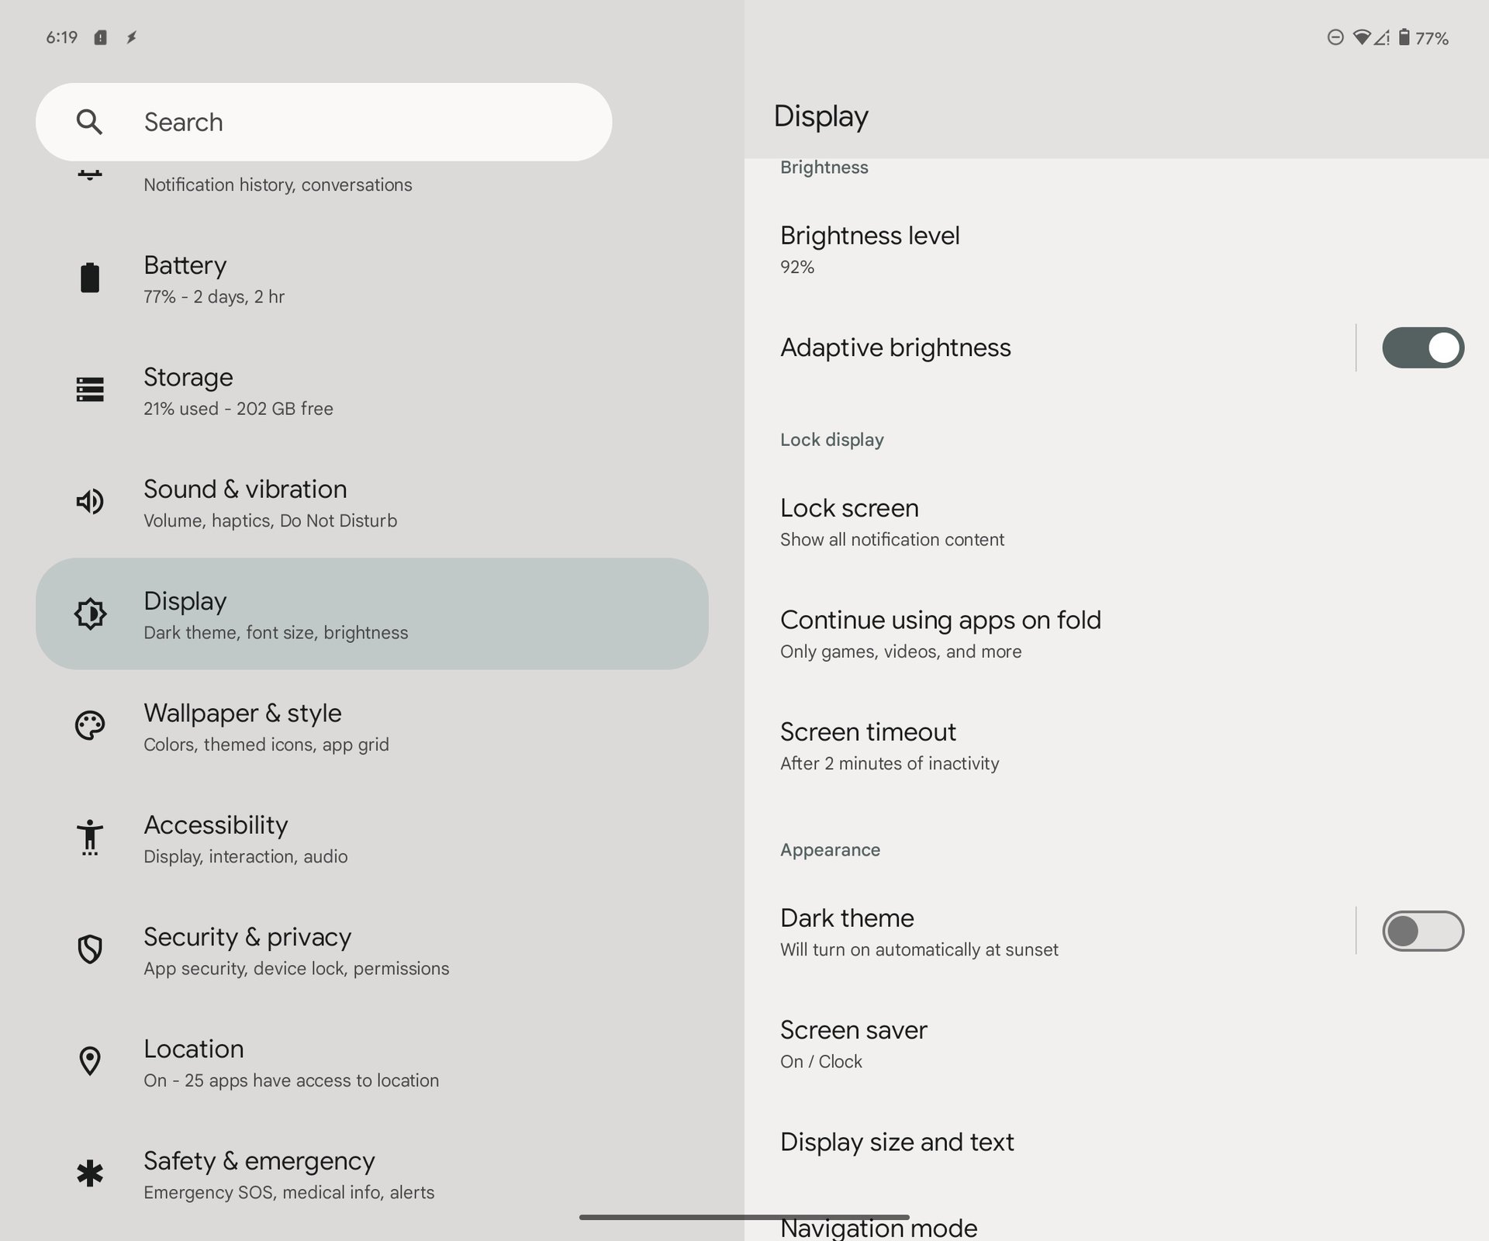The image size is (1489, 1241).
Task: Tap the Storage list icon
Action: (90, 389)
